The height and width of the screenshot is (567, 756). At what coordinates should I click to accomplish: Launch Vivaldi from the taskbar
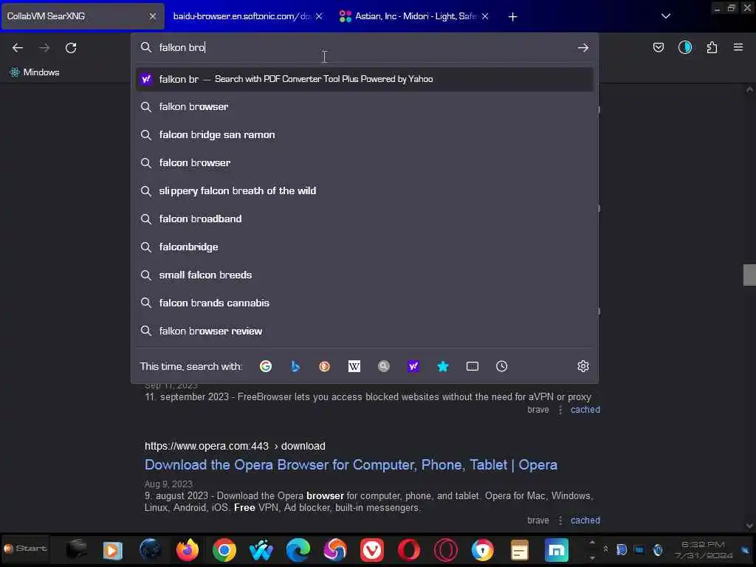point(372,549)
